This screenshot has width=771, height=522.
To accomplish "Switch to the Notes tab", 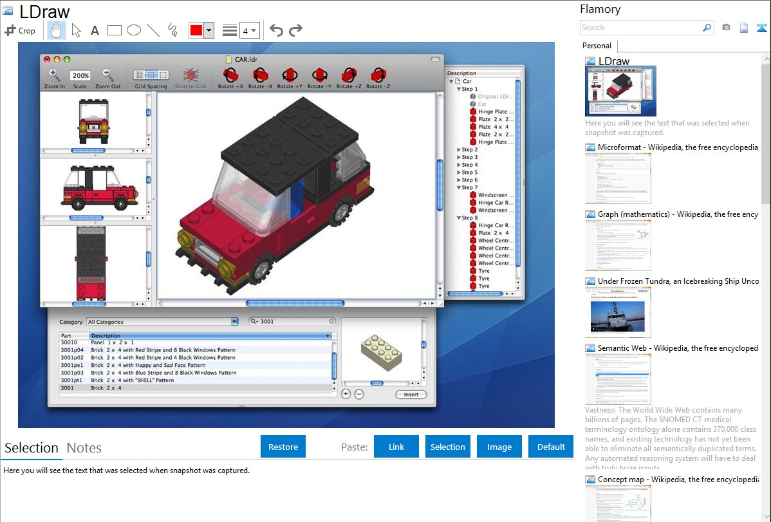I will 84,448.
